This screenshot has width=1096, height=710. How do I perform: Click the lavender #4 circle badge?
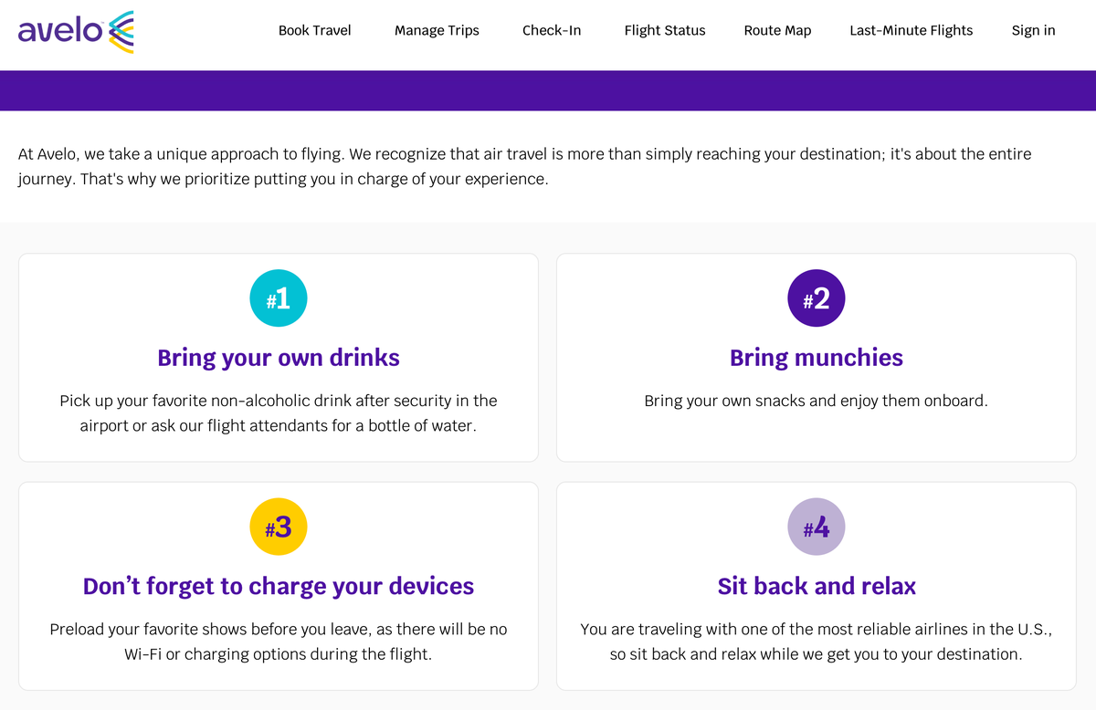[x=817, y=527]
